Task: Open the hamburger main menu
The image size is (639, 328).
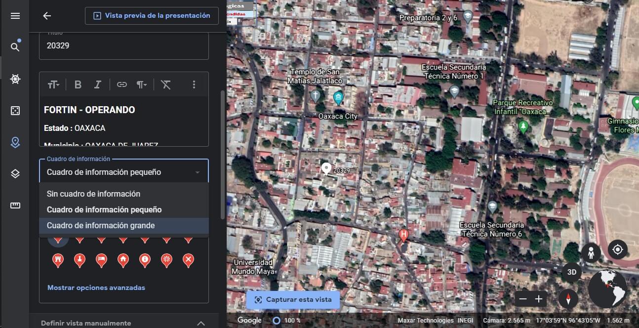Action: (15, 16)
